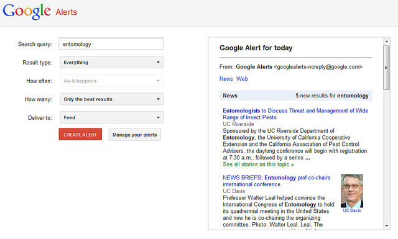The height and width of the screenshot is (239, 398).
Task: Open the Deliver to dropdown showing Feed
Action: click(x=112, y=117)
